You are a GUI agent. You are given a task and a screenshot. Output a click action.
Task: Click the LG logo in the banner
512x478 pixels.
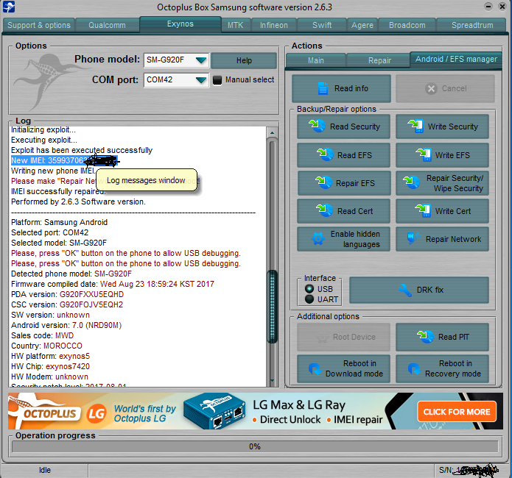[97, 413]
